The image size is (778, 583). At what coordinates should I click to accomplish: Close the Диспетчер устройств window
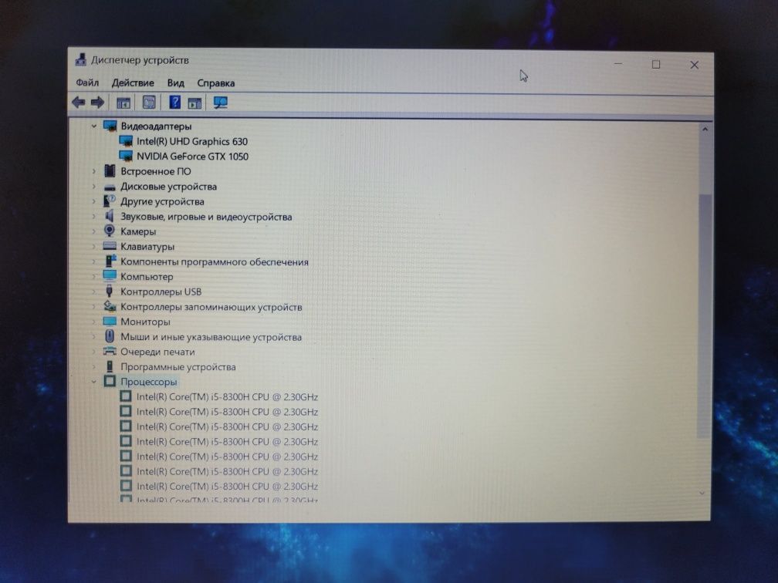coord(694,65)
